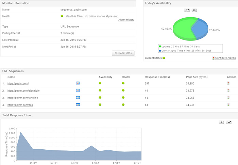Viewport: 238px width, 165px height.
Task: Click availability status dot for paytm.com/gas
Action: pos(100,104)
